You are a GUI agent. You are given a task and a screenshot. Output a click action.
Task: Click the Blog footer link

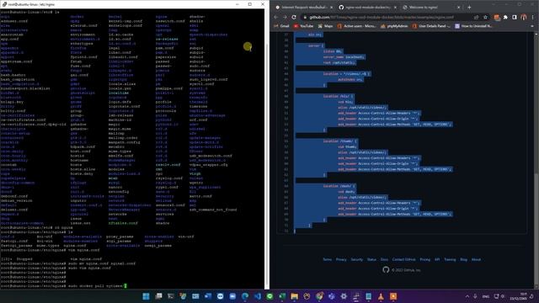[464, 260]
